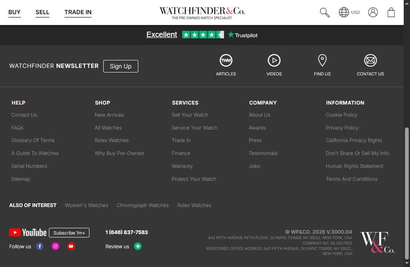
Task: Open Chronograph Watches link
Action: pos(143,205)
